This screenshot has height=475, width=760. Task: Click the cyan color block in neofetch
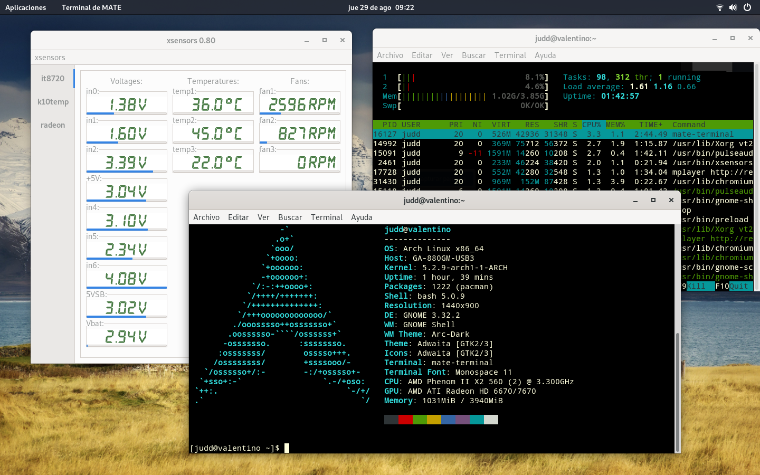click(x=477, y=420)
